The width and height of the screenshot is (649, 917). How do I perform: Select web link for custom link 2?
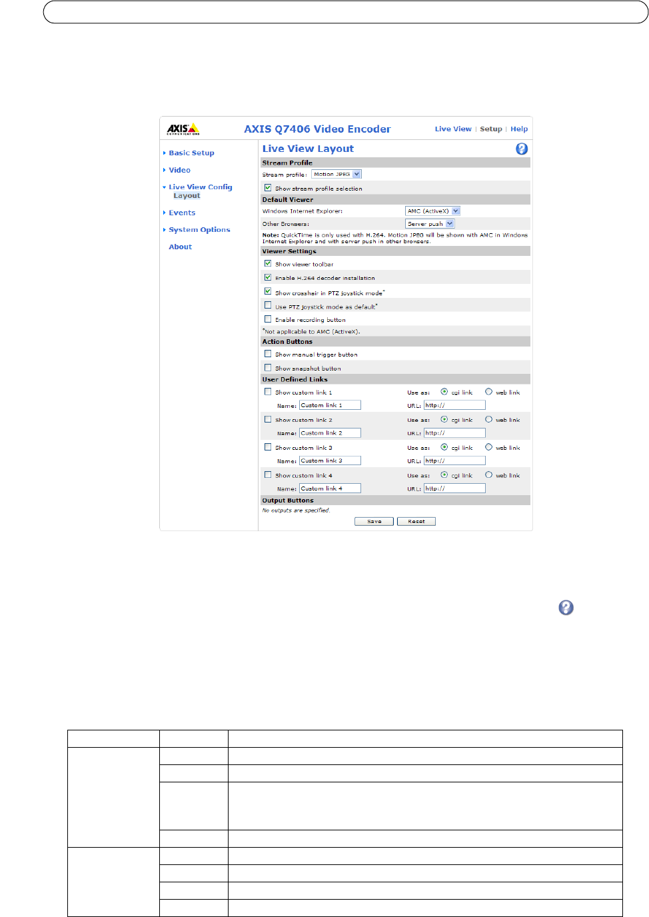tap(489, 420)
